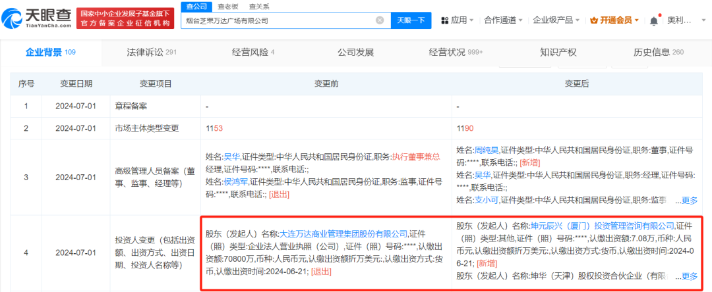Image resolution: width=712 pixels, height=292 pixels.
Task: Click the notification bell icon
Action: (654, 20)
